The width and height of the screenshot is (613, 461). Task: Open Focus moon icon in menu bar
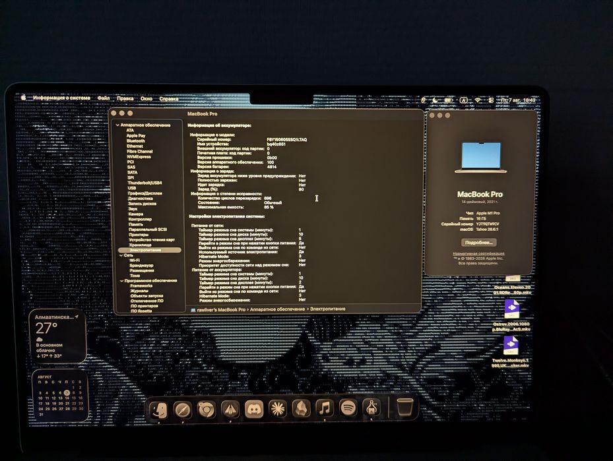click(435, 100)
